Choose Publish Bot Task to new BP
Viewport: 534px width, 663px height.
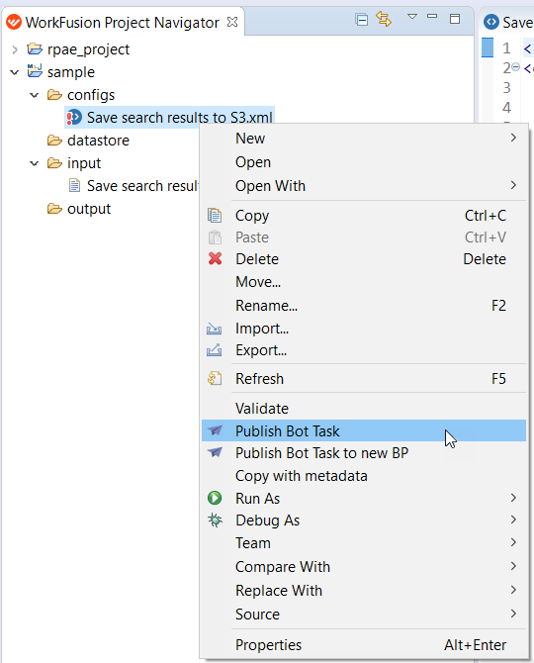tap(364, 453)
